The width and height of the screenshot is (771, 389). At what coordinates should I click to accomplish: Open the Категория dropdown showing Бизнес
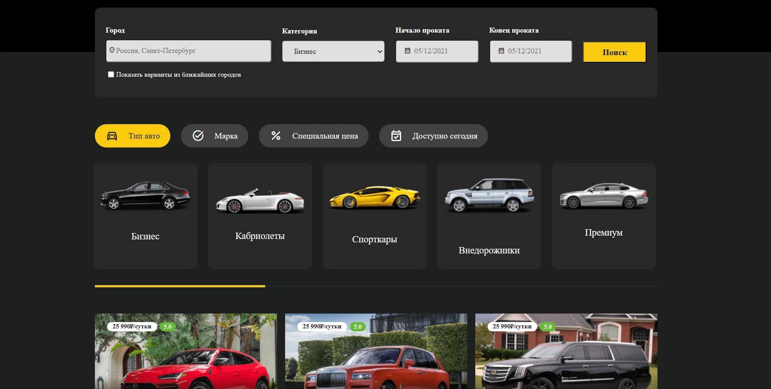pyautogui.click(x=333, y=51)
